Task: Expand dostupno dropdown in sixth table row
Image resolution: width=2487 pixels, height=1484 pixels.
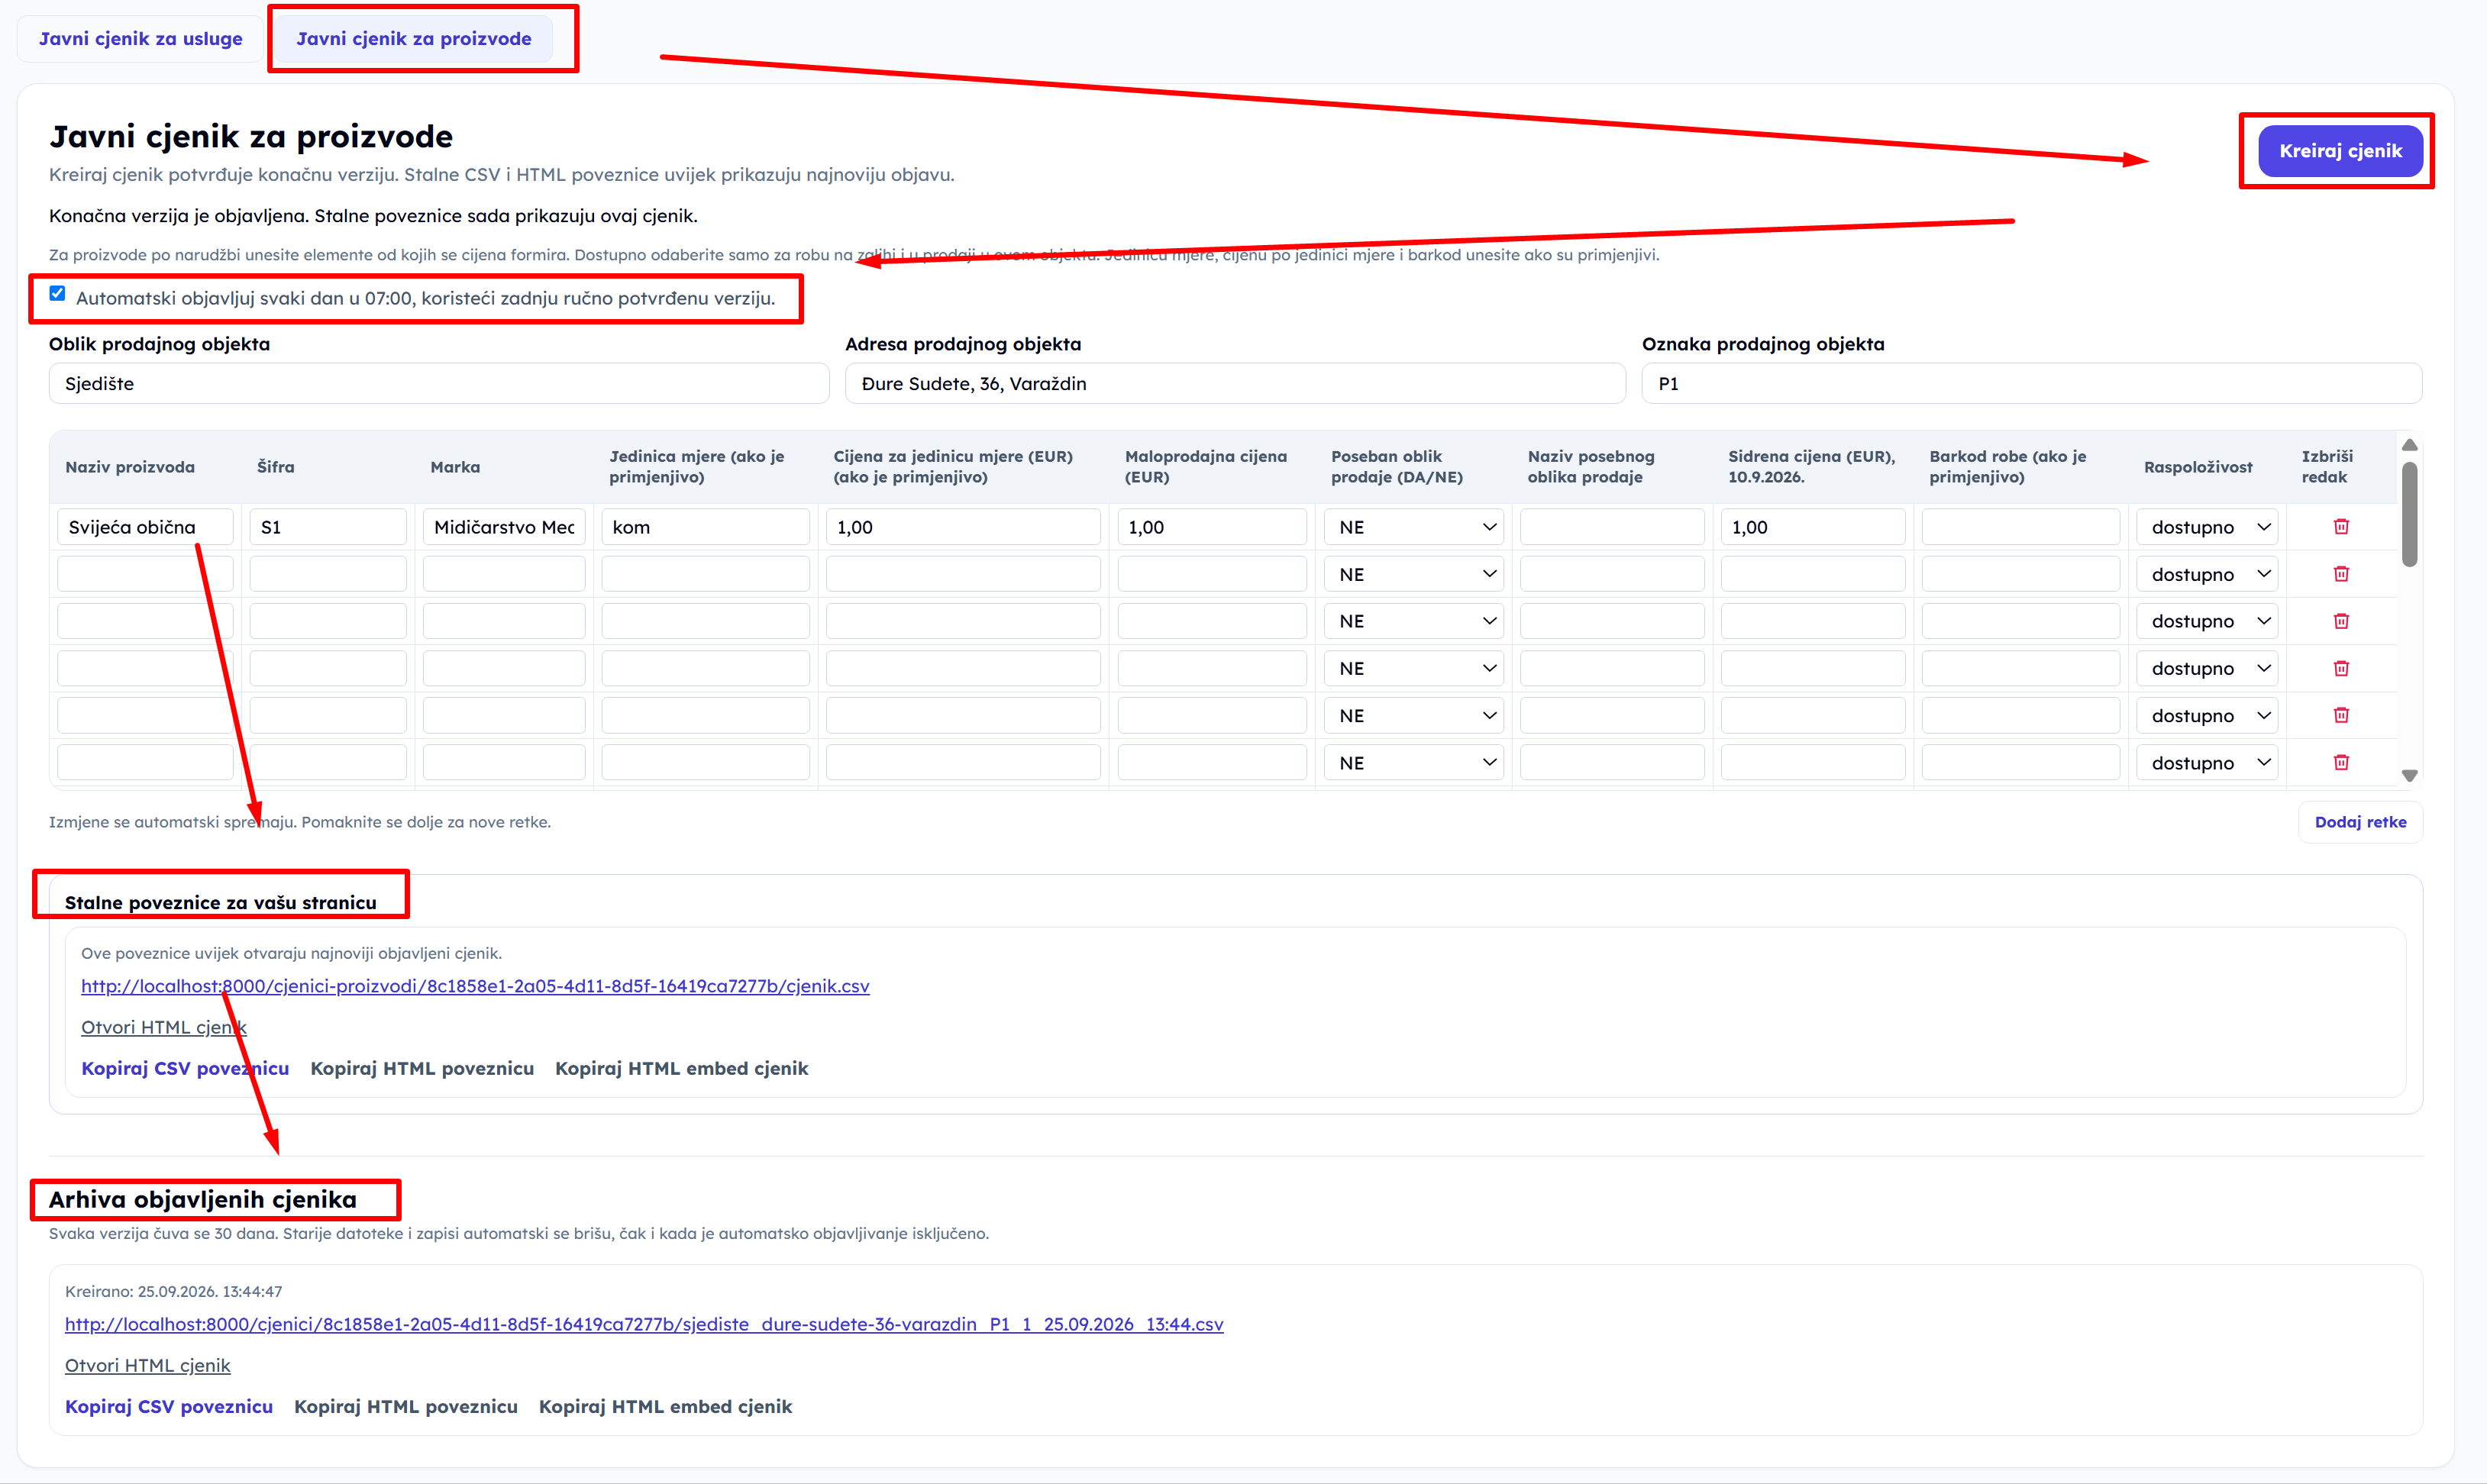Action: [2207, 763]
